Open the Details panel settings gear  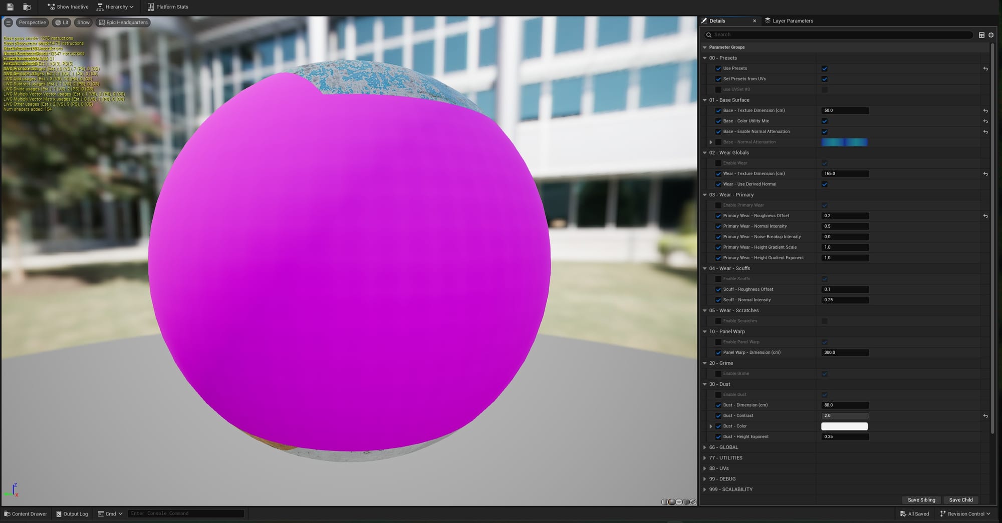click(x=991, y=35)
